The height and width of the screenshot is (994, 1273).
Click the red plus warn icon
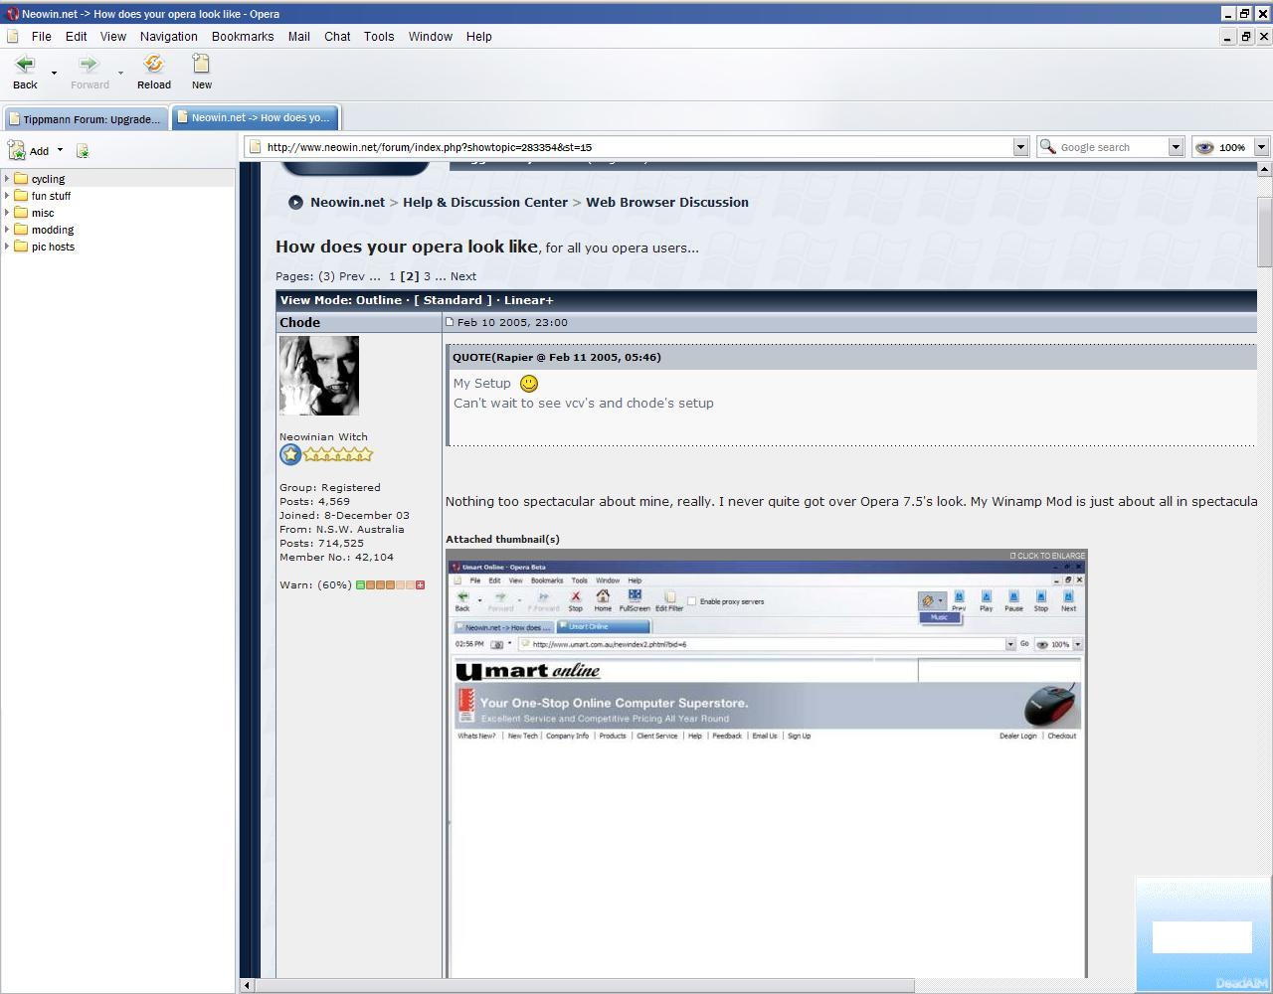coord(420,585)
